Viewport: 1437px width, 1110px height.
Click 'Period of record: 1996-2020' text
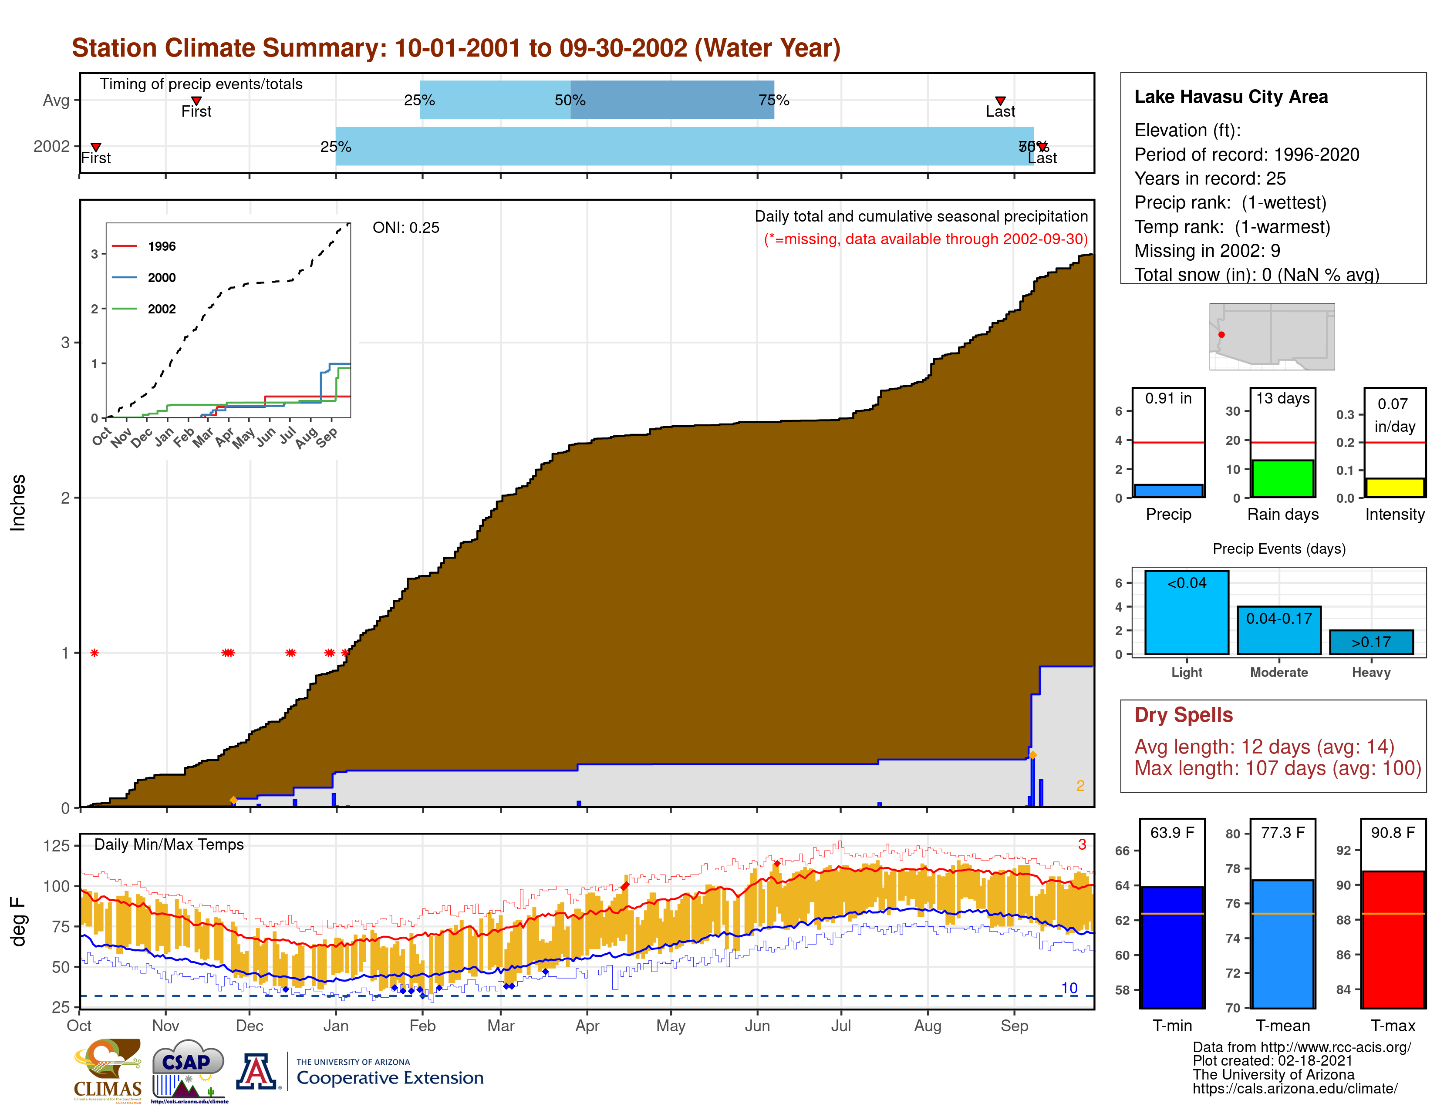[1246, 155]
